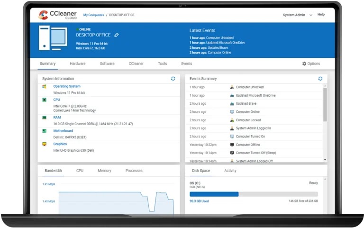The height and width of the screenshot is (228, 364).
Task: Click '146 GB Free of 236 GB' text
Action: [303, 201]
